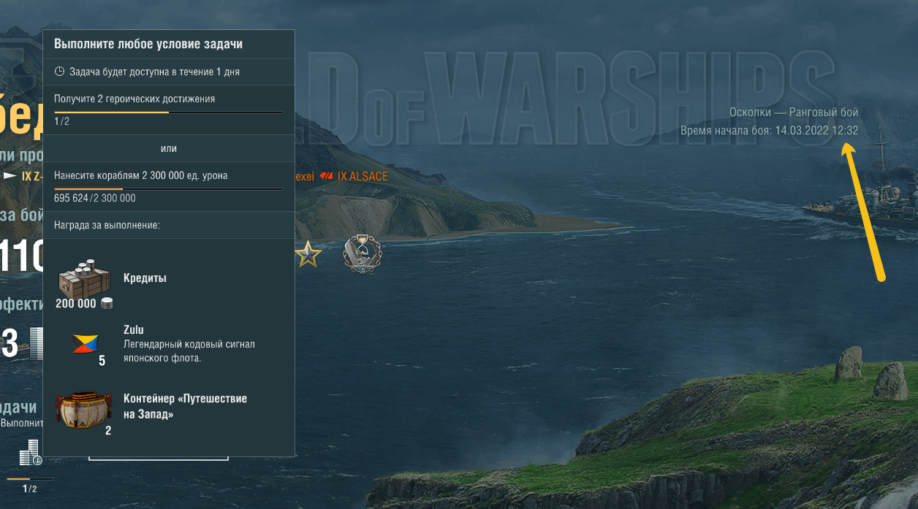
Task: Click the white ship icon before IX Z
Action: point(10,176)
